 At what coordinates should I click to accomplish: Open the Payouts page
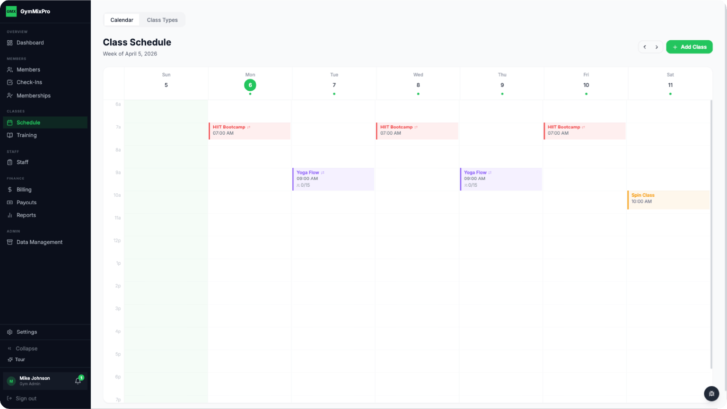point(27,202)
